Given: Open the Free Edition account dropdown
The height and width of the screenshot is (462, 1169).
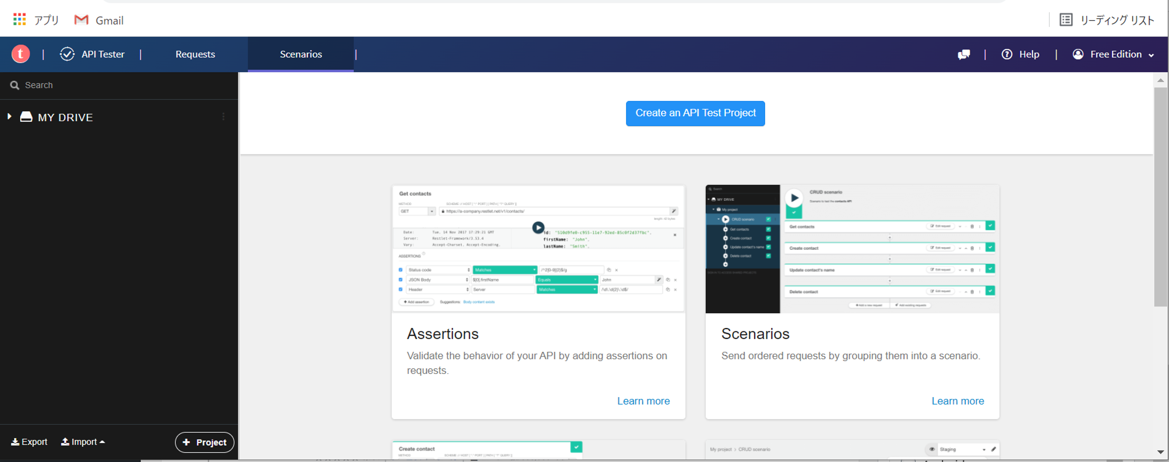Looking at the screenshot, I should pos(1113,54).
